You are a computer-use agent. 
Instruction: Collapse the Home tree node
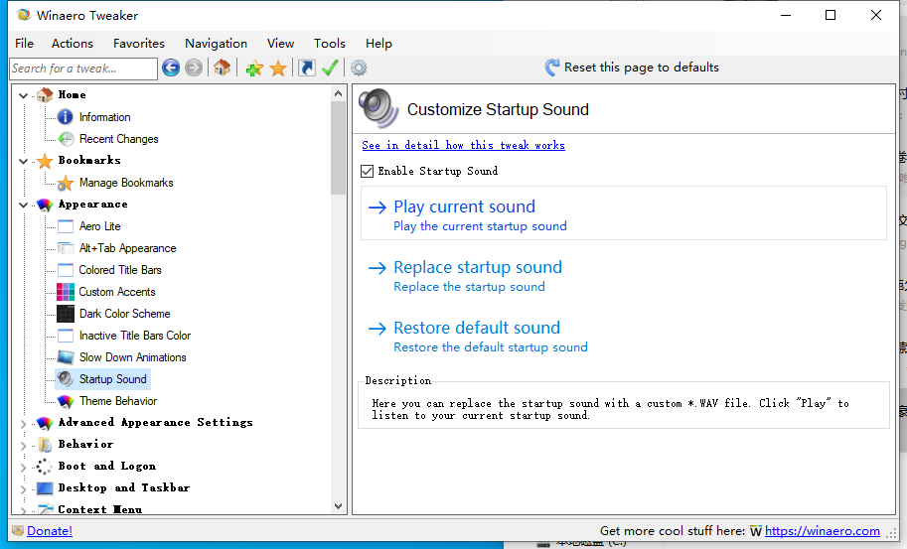23,95
